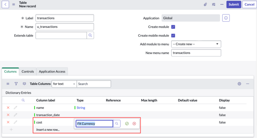This screenshot has height=138, width=257.
Task: Edit the cost row pencil icon
Action: pos(15,122)
